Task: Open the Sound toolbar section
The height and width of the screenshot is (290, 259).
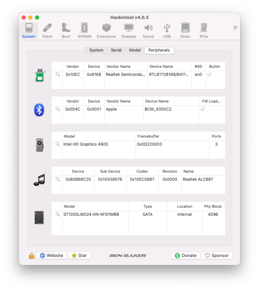Action: tap(148, 31)
